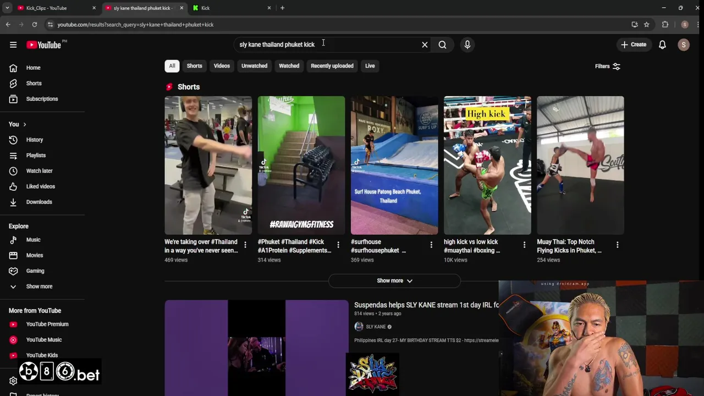Screen dimensions: 704x396
Task: Open a new browser tab
Action: (282, 8)
